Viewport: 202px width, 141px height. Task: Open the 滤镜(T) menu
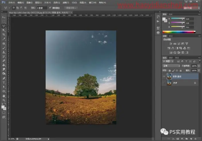[66, 3]
